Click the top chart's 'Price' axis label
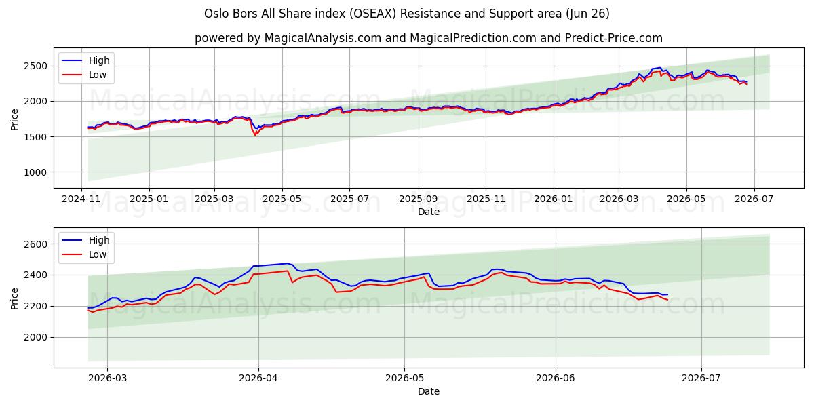The height and width of the screenshot is (407, 814). 15,118
